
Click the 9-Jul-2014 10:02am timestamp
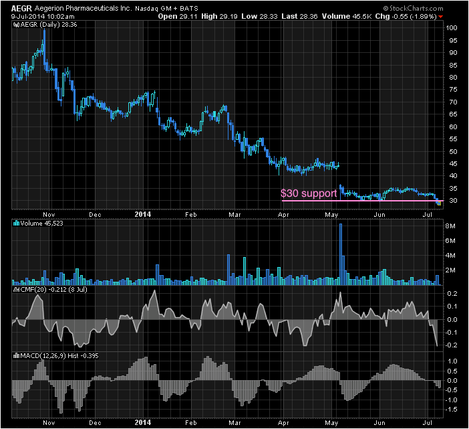tap(43, 17)
